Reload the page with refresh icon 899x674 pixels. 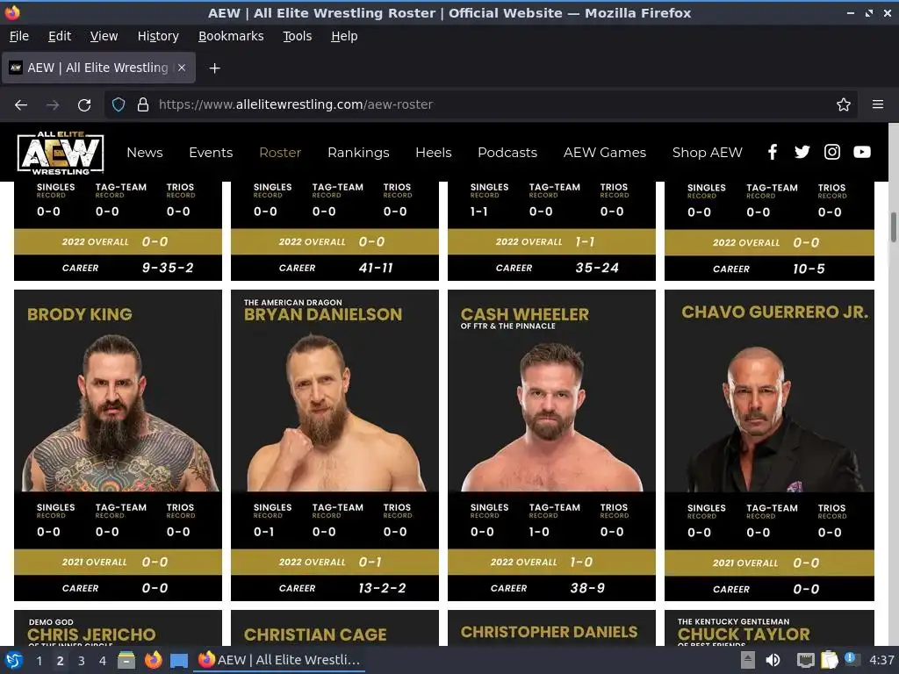[x=84, y=105]
